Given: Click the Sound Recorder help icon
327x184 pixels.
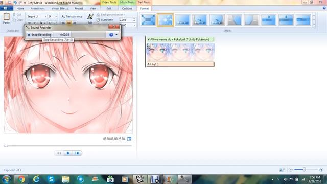Looking at the screenshot, I should pyautogui.click(x=111, y=35).
